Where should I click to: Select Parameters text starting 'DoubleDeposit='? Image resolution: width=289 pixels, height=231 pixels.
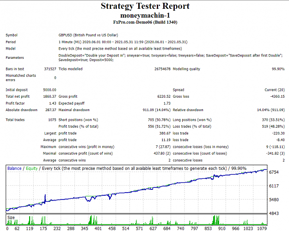[x=170, y=56]
